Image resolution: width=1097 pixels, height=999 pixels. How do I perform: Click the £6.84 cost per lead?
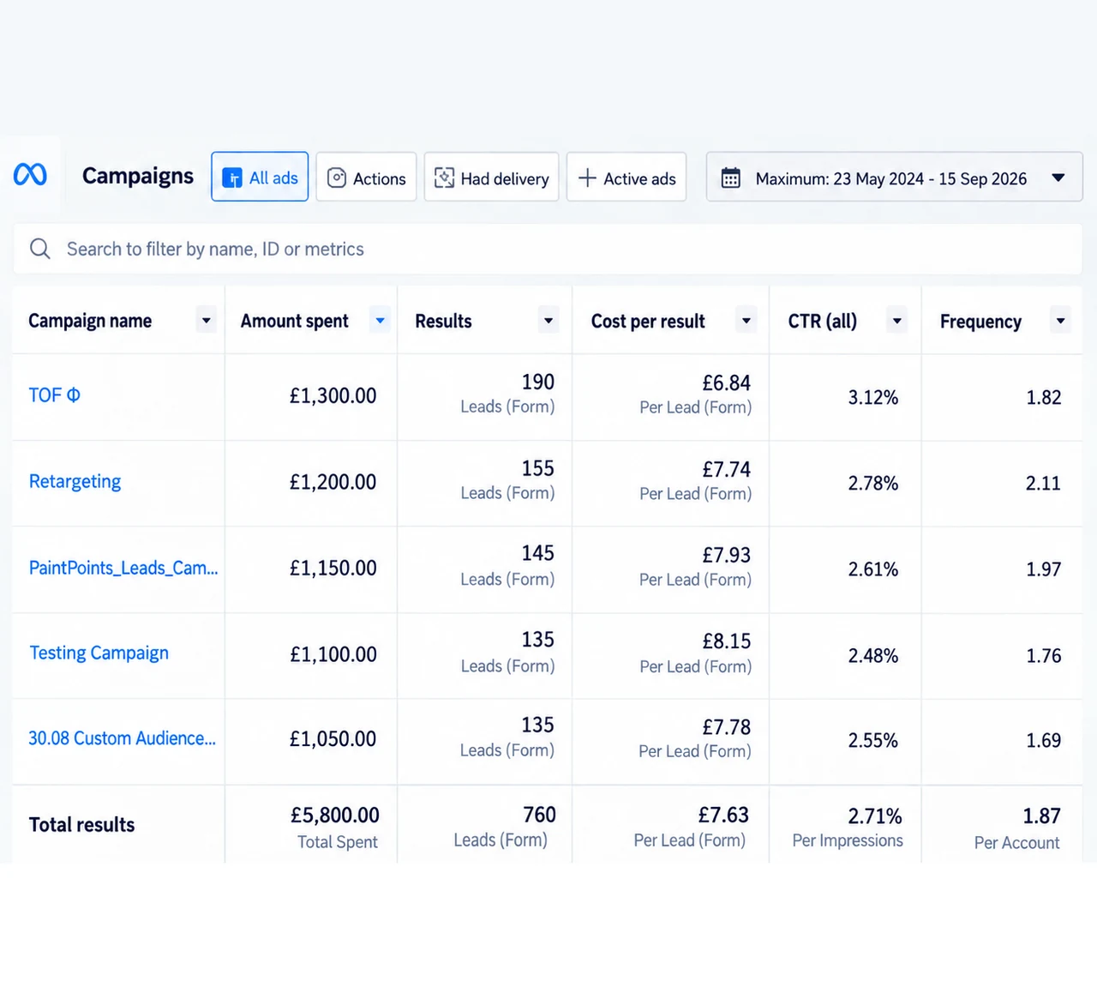tap(726, 382)
